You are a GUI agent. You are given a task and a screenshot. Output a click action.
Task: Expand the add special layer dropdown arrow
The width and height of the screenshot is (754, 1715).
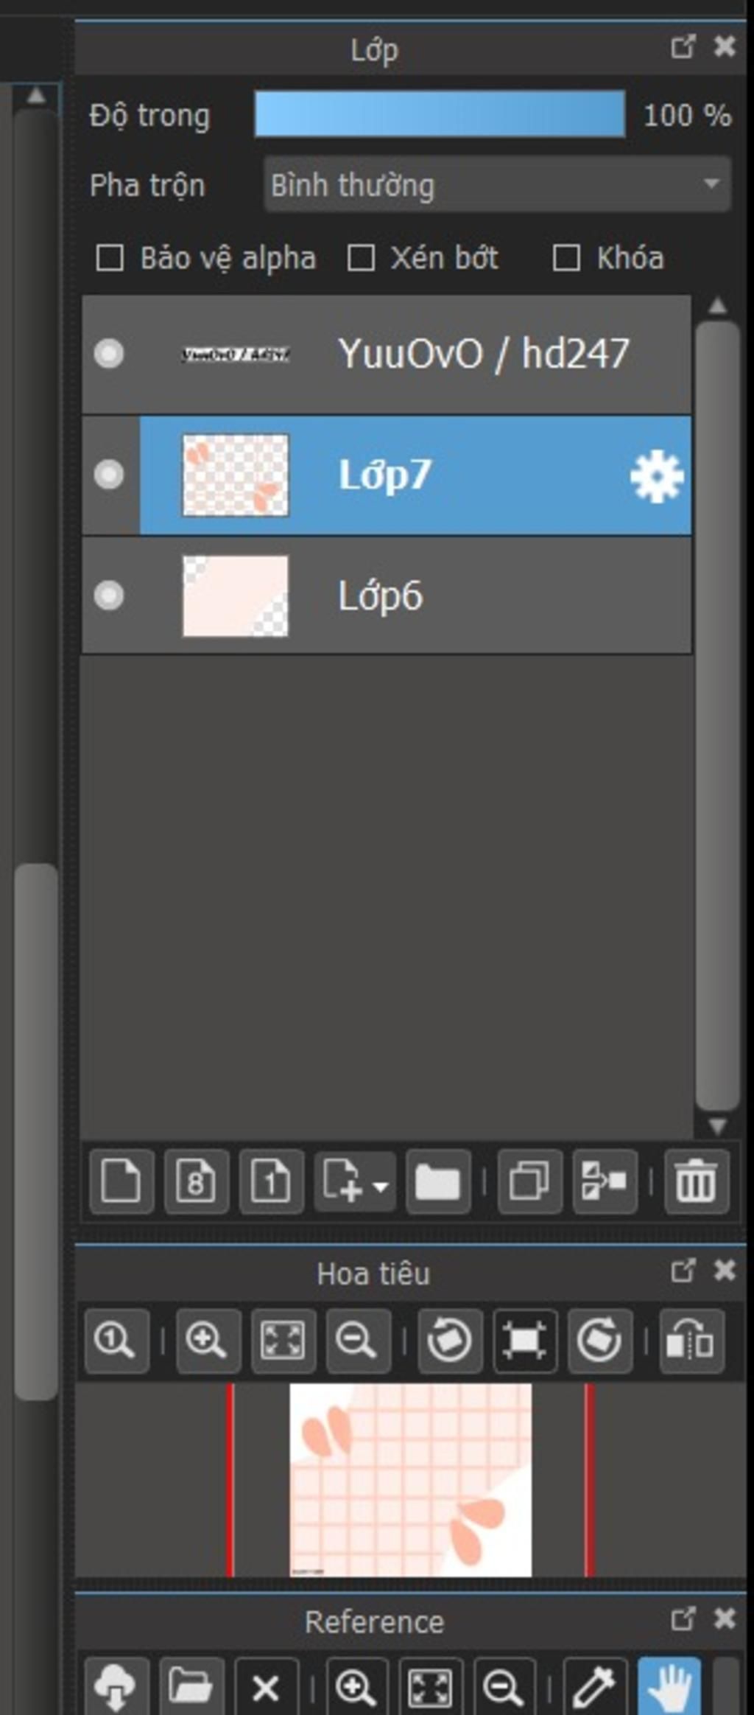381,1187
